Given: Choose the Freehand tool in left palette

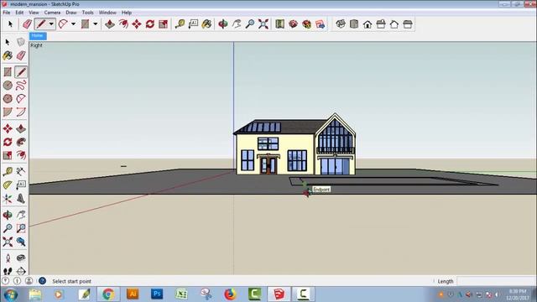Looking at the screenshot, I should [x=21, y=86].
